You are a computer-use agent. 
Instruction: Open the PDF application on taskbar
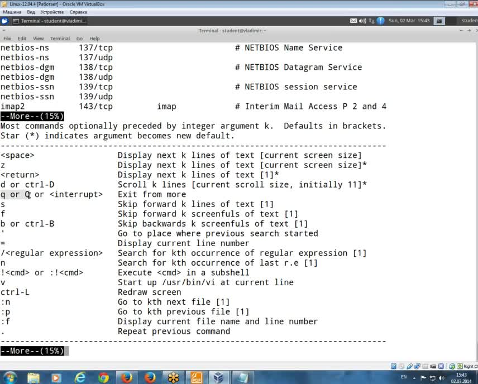coord(197,378)
